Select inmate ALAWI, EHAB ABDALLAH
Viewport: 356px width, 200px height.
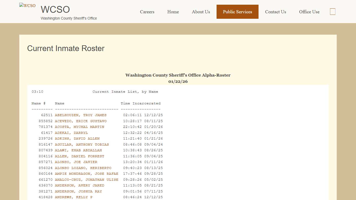pyautogui.click(x=78, y=150)
